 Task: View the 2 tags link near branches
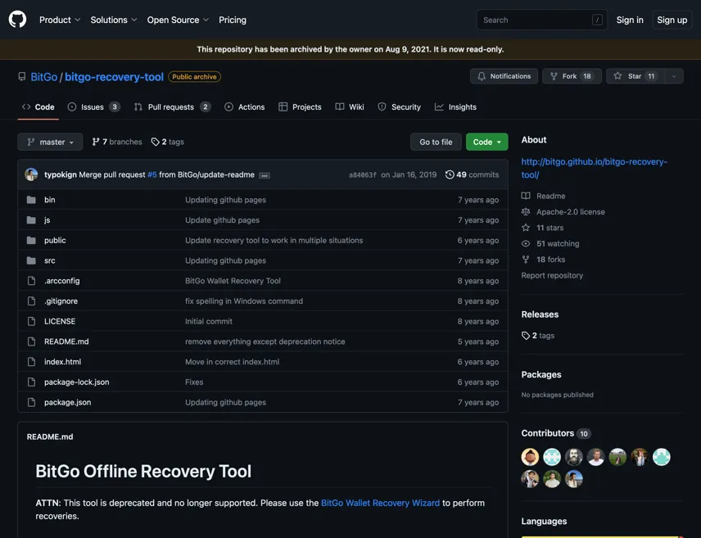click(x=168, y=142)
